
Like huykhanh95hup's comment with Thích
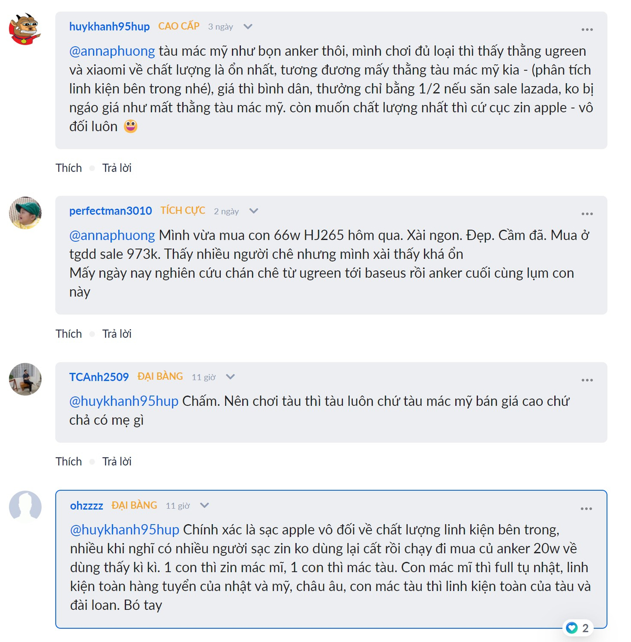(69, 168)
